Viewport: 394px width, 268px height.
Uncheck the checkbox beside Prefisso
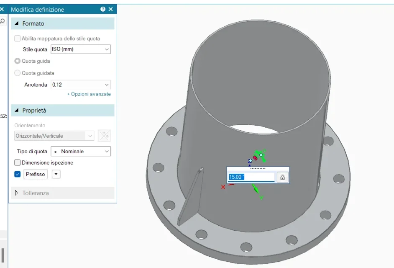[x=18, y=174]
